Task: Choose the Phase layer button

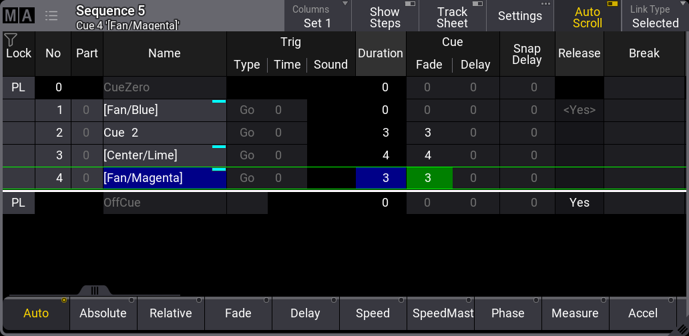Action: click(x=507, y=313)
